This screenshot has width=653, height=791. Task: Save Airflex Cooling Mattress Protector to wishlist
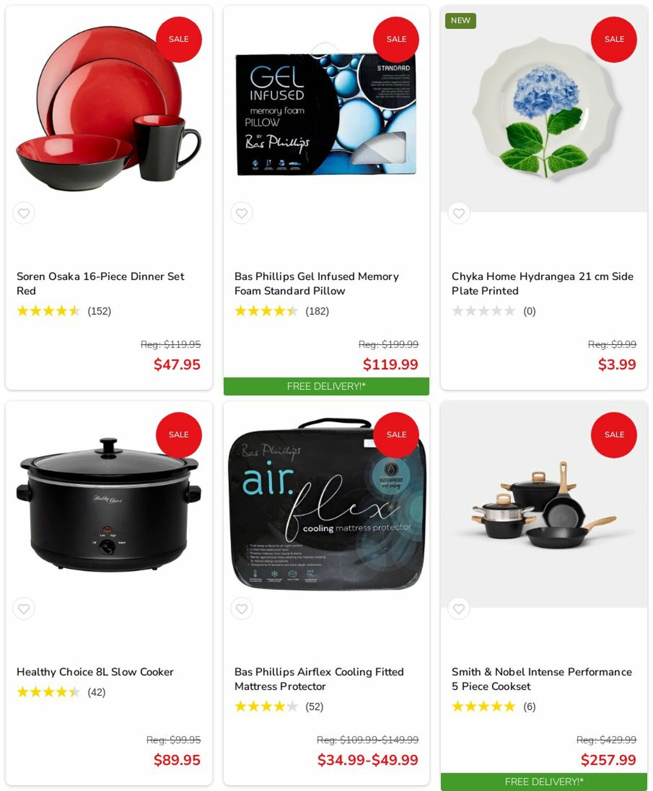(x=241, y=609)
